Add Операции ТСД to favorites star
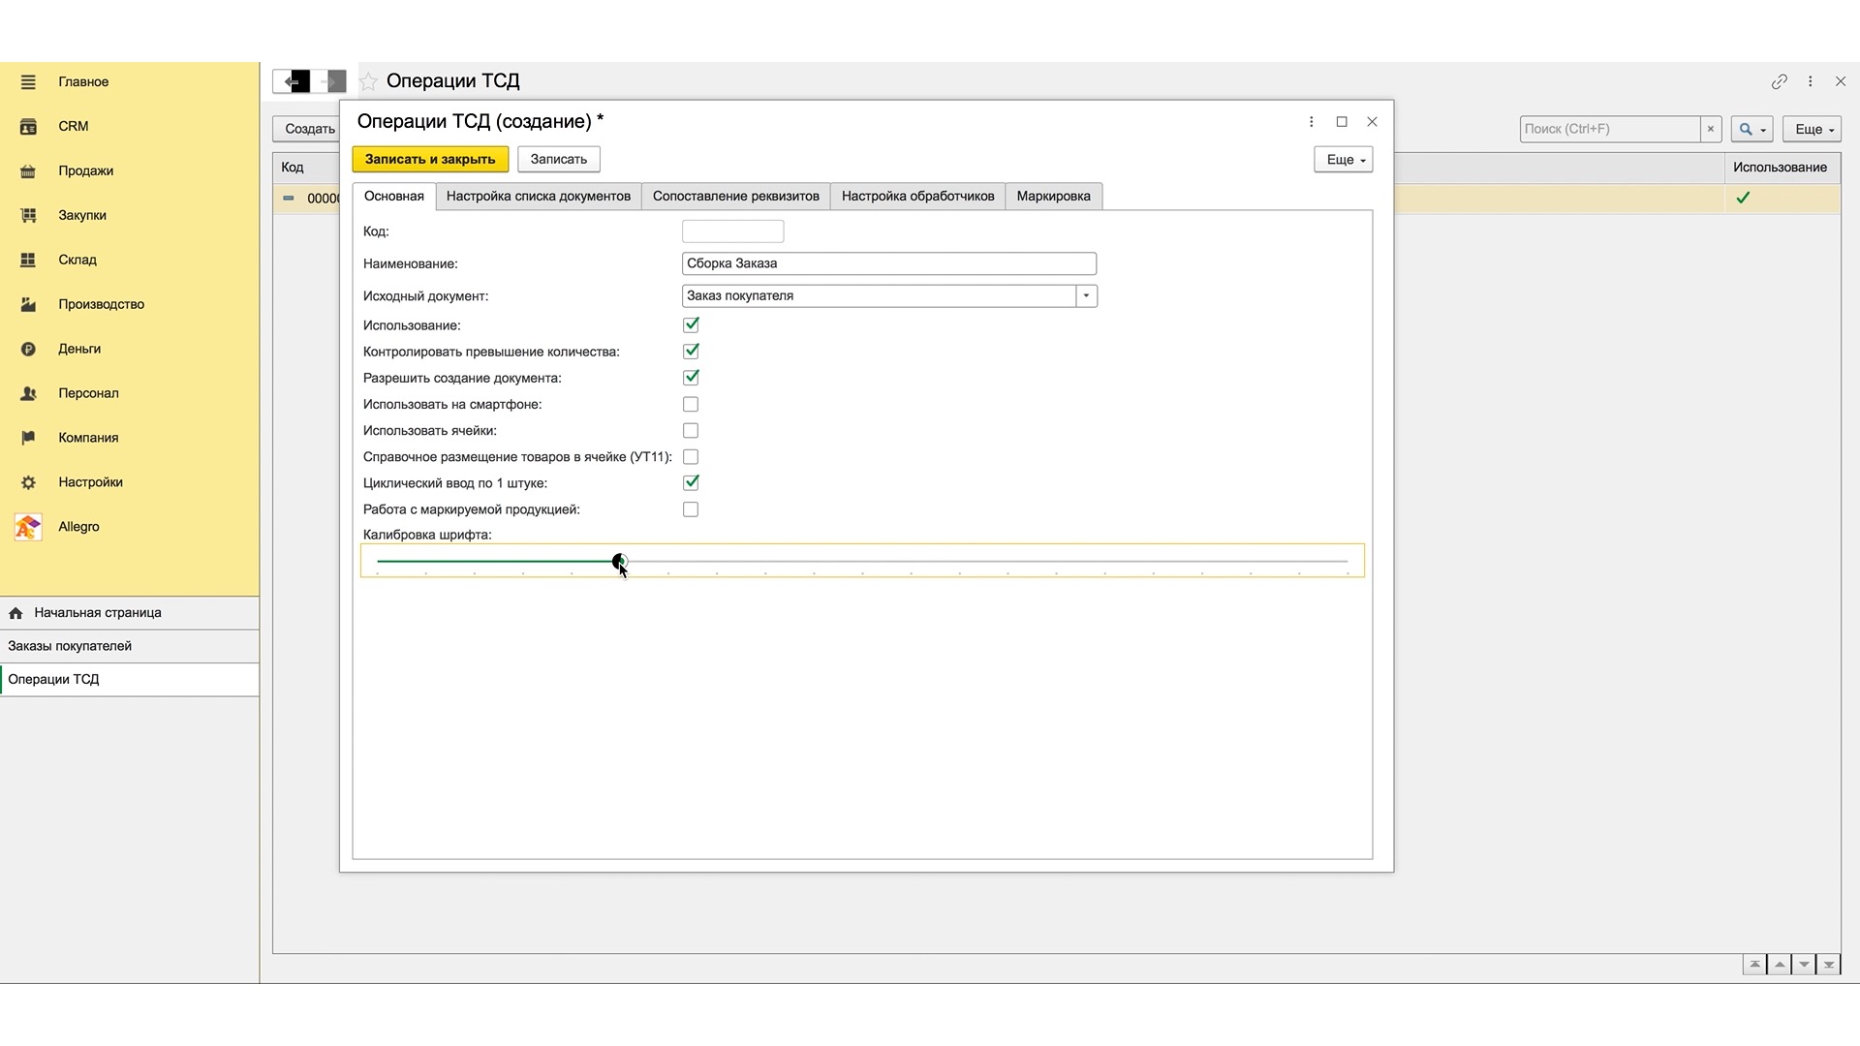Viewport: 1860px width, 1046px height. (x=368, y=81)
